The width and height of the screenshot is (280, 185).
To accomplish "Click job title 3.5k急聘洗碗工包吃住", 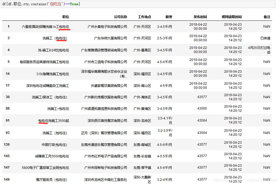I will 53,74.
